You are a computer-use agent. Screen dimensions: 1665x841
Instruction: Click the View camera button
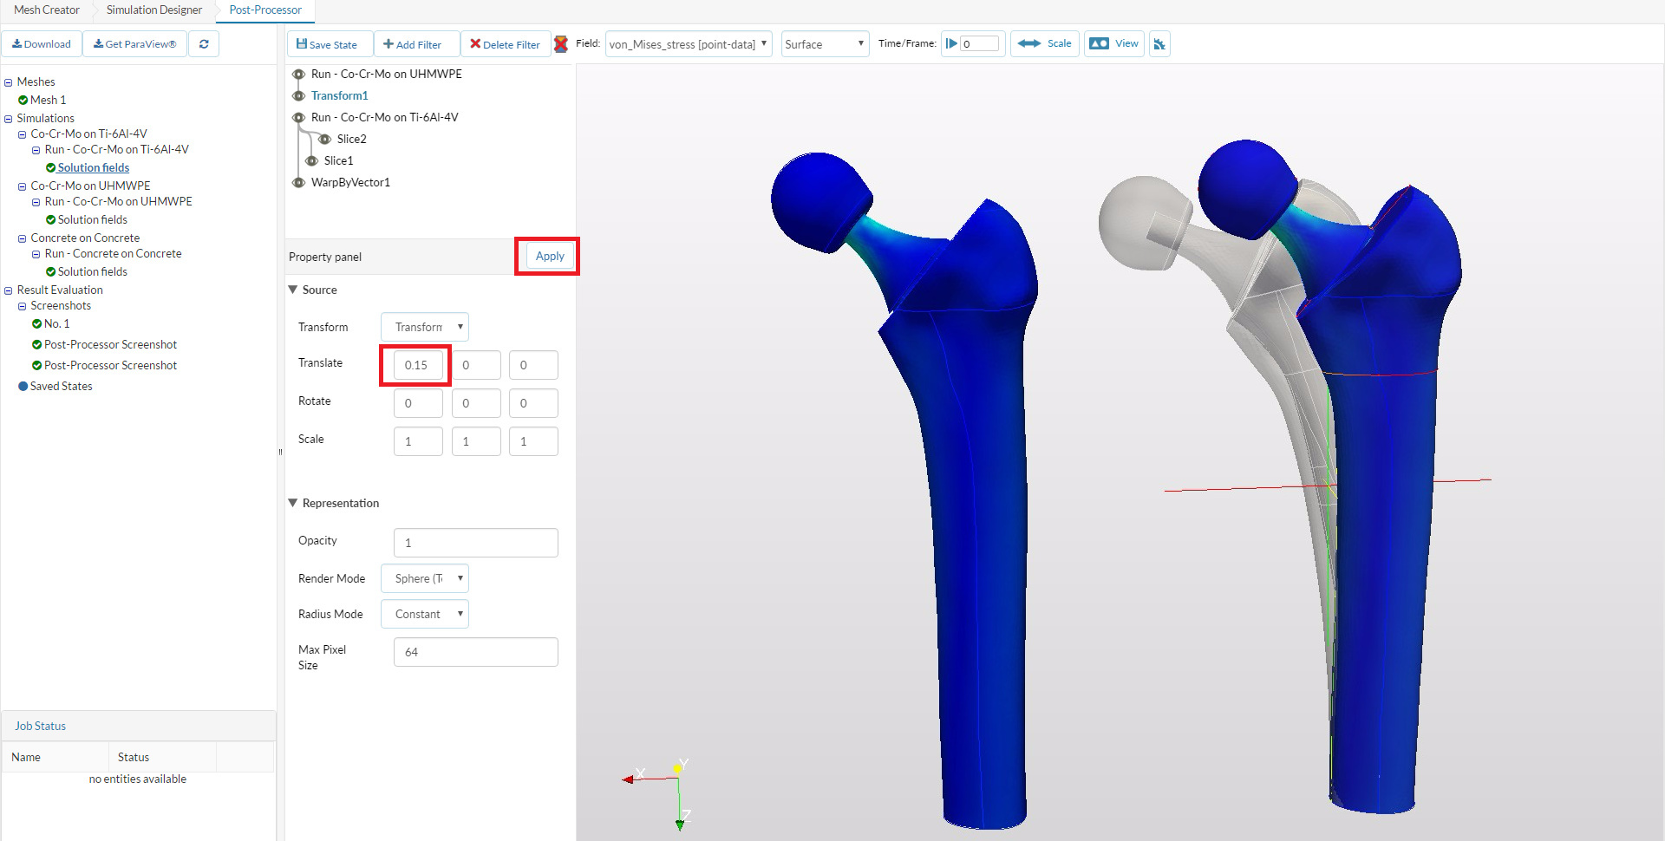click(x=1113, y=43)
